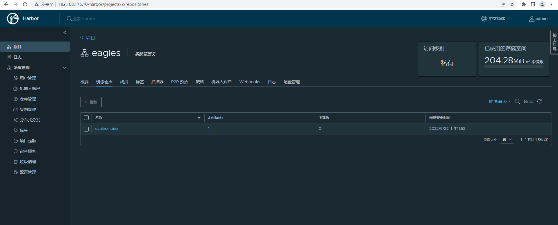This screenshot has width=558, height=225.
Task: Open 项目定额 in sidebar
Action: point(28,141)
